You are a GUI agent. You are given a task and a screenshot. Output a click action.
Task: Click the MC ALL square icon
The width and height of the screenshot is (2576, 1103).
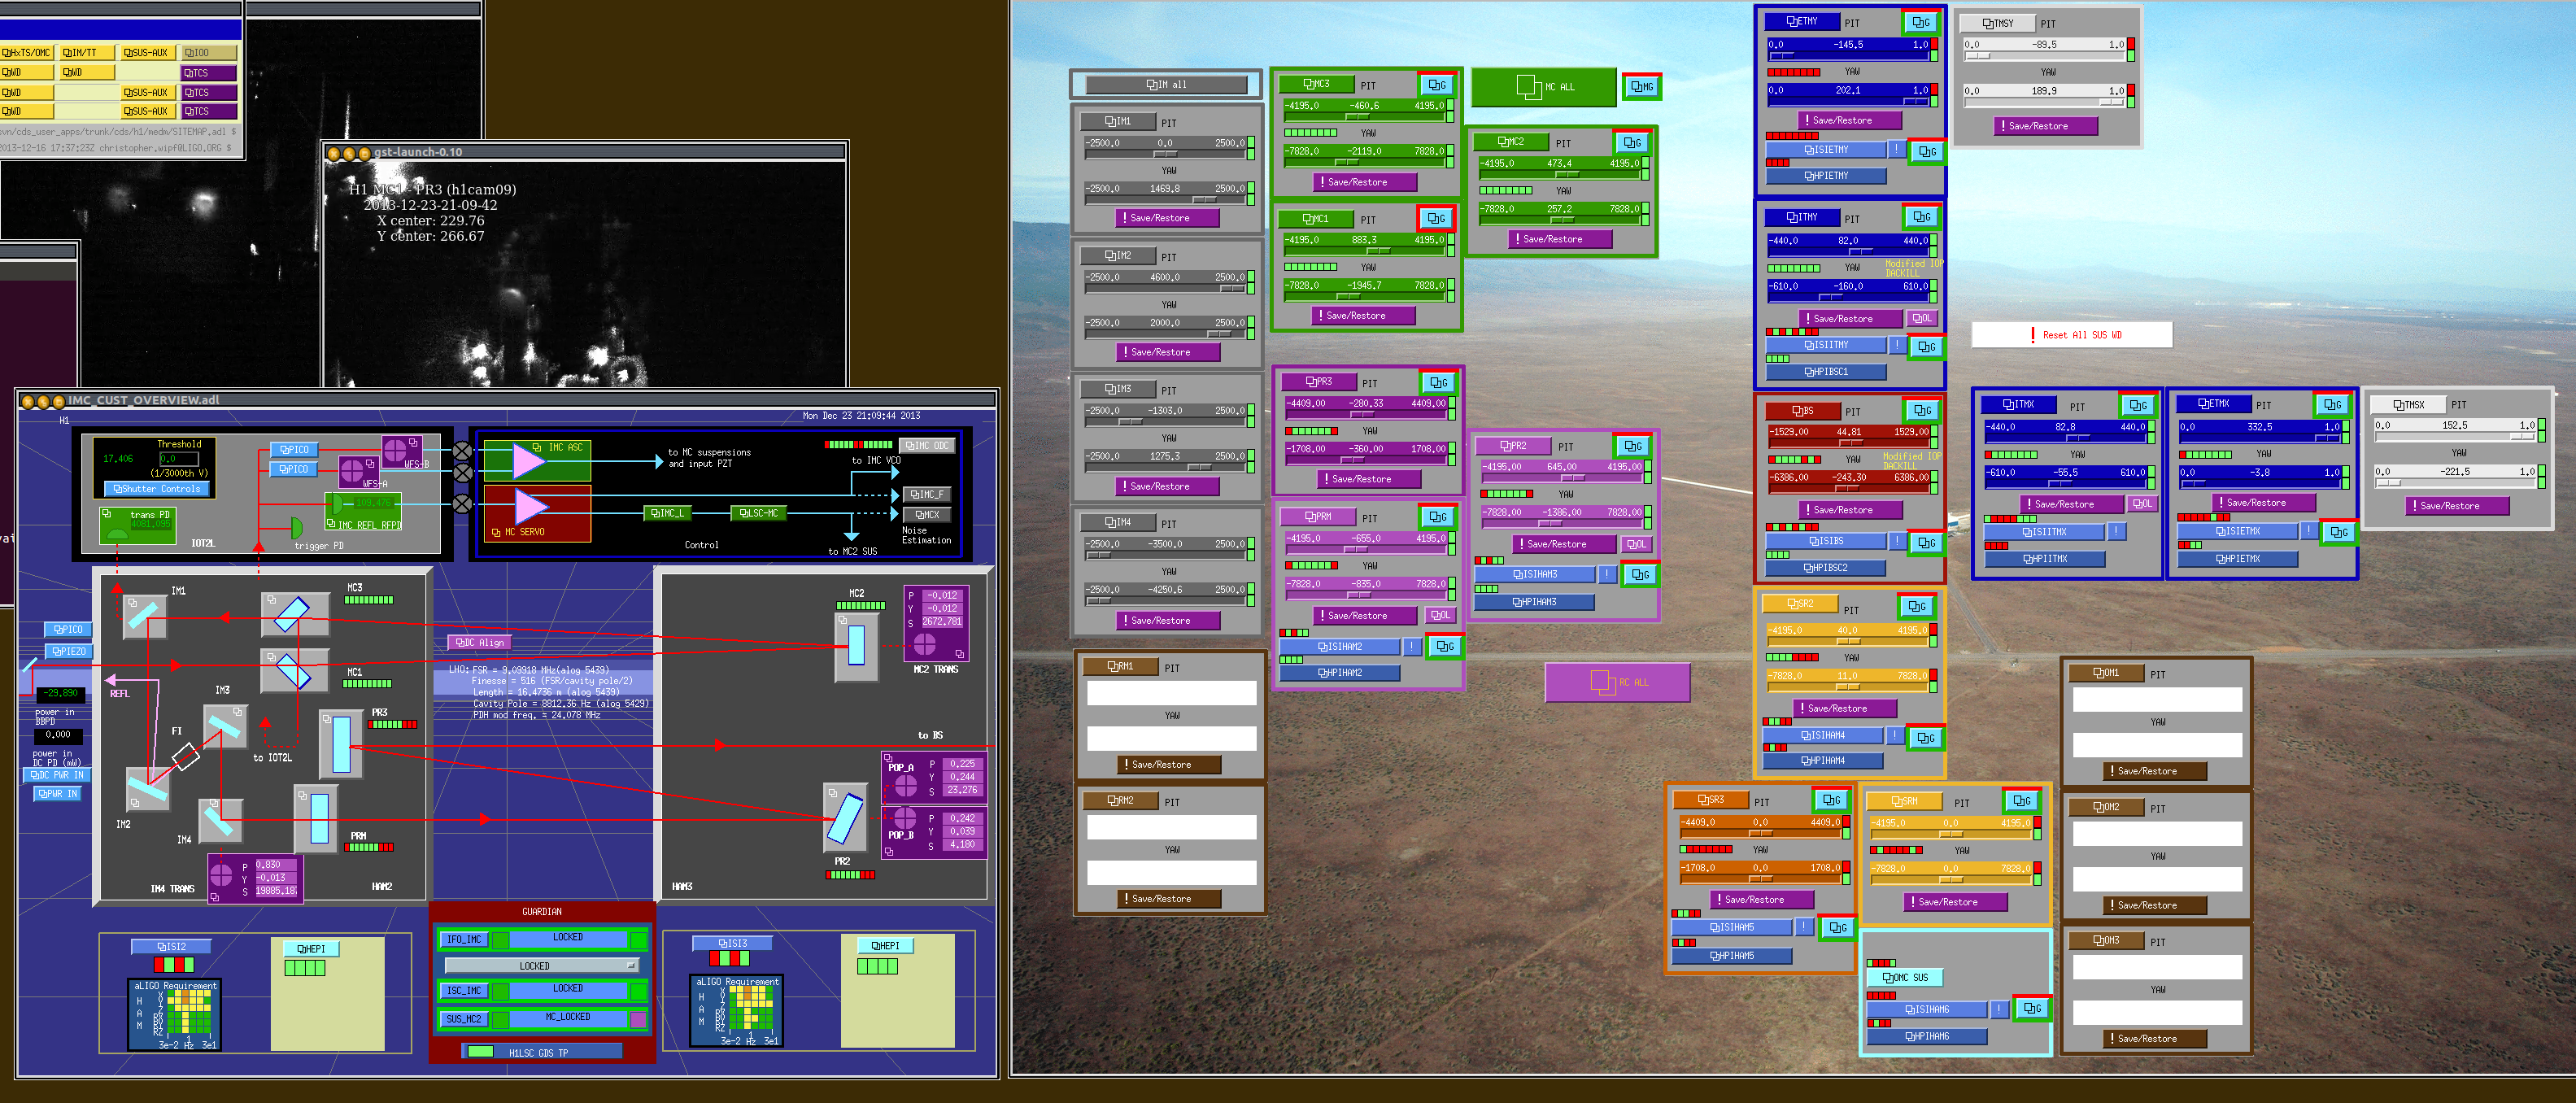tap(1529, 87)
